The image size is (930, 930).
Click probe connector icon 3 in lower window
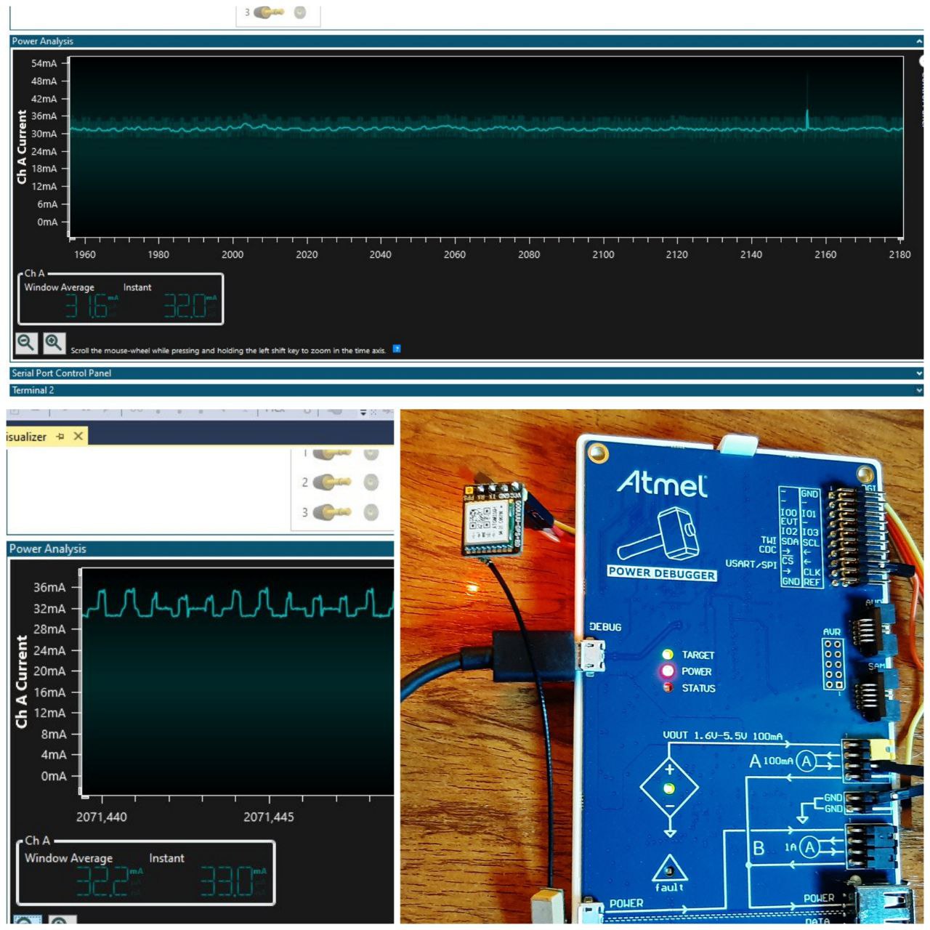point(333,511)
